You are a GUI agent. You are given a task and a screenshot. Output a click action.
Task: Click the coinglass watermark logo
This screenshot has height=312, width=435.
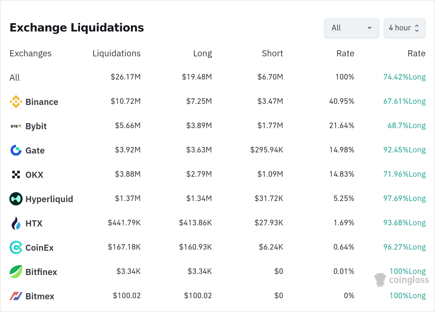[401, 280]
